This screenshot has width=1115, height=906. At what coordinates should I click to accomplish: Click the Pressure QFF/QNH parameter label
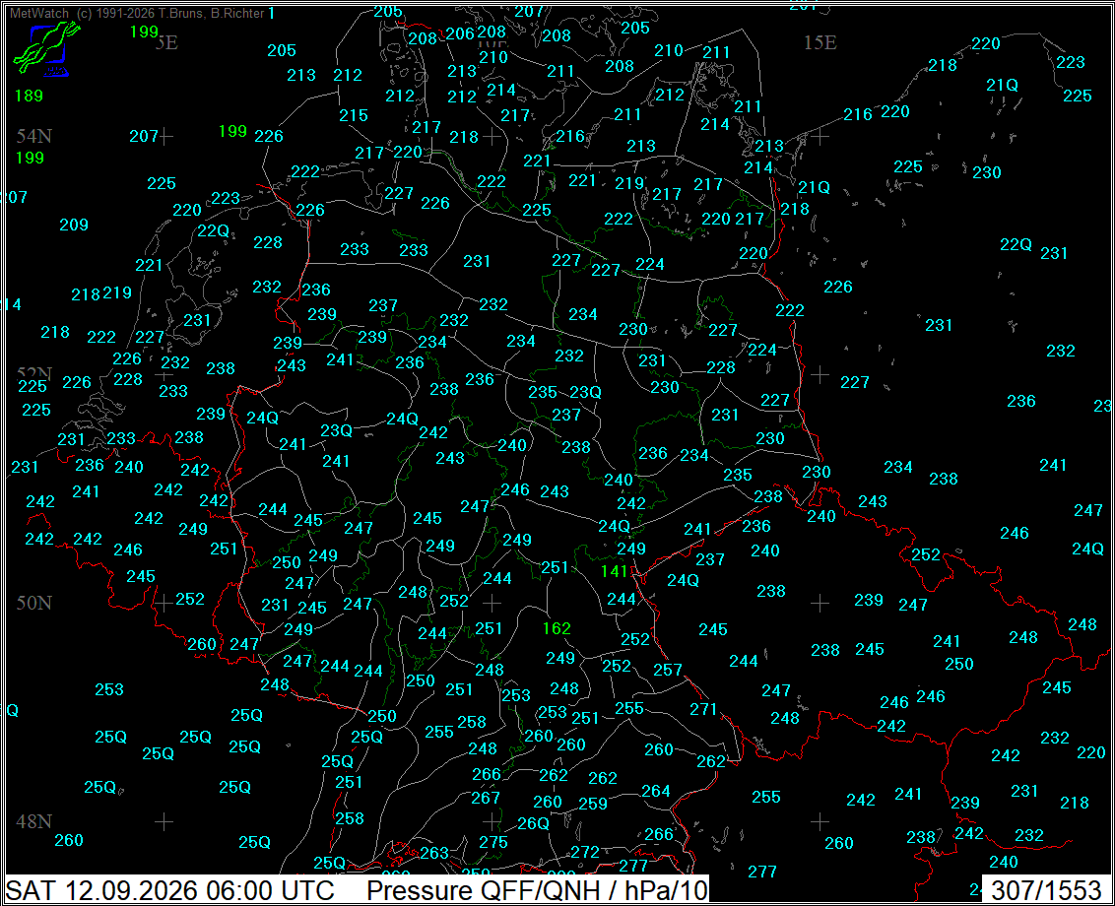pos(537,890)
